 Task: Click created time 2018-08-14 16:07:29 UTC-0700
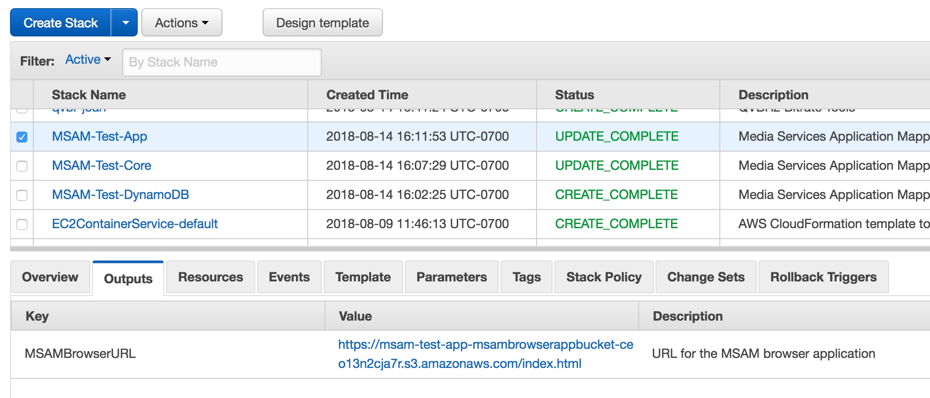[418, 165]
